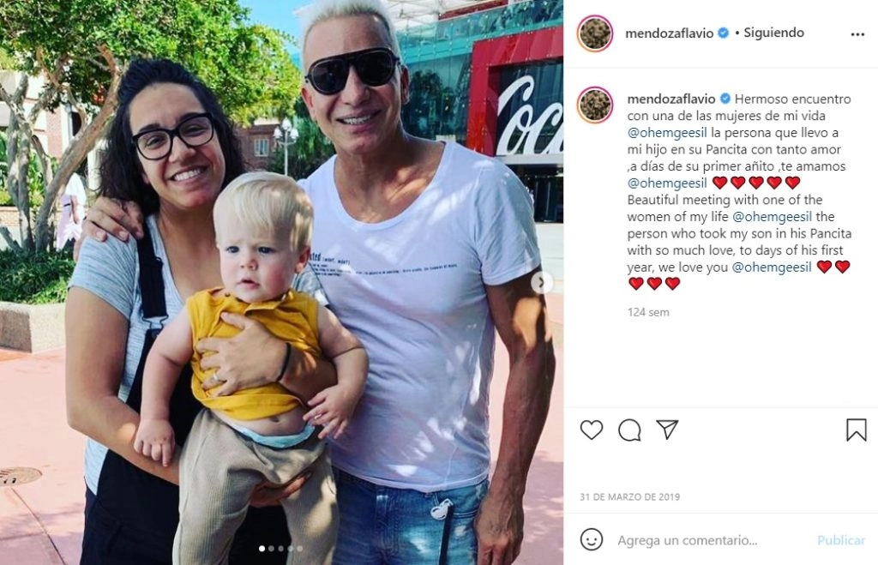The height and width of the screenshot is (565, 878).
Task: Open comments via the speech bubble icon
Action: pos(629,430)
